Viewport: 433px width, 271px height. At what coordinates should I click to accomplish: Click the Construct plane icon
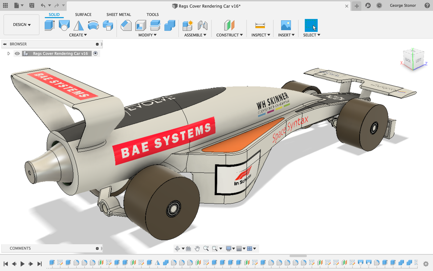click(229, 25)
